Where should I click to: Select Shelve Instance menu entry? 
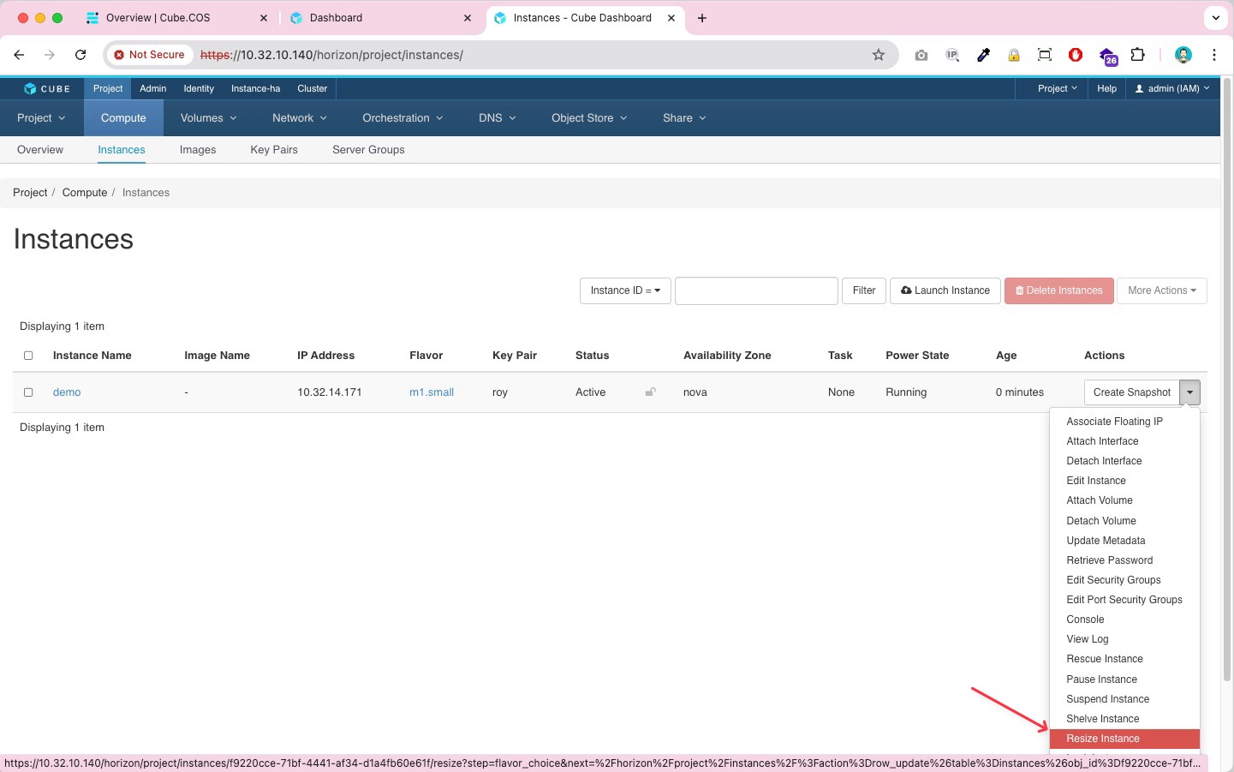coord(1124,719)
